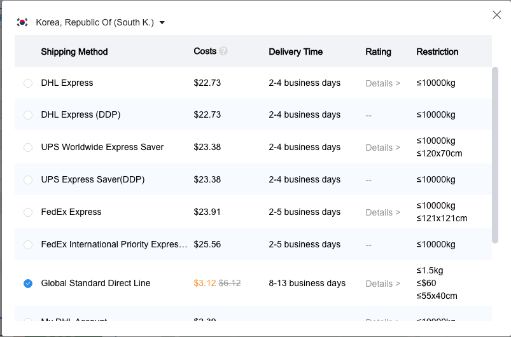Click the South Korea flag icon
Screen dimensions: 511x337
22,22
